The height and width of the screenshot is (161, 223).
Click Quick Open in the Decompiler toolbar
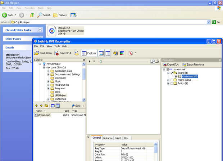click(x=43, y=53)
